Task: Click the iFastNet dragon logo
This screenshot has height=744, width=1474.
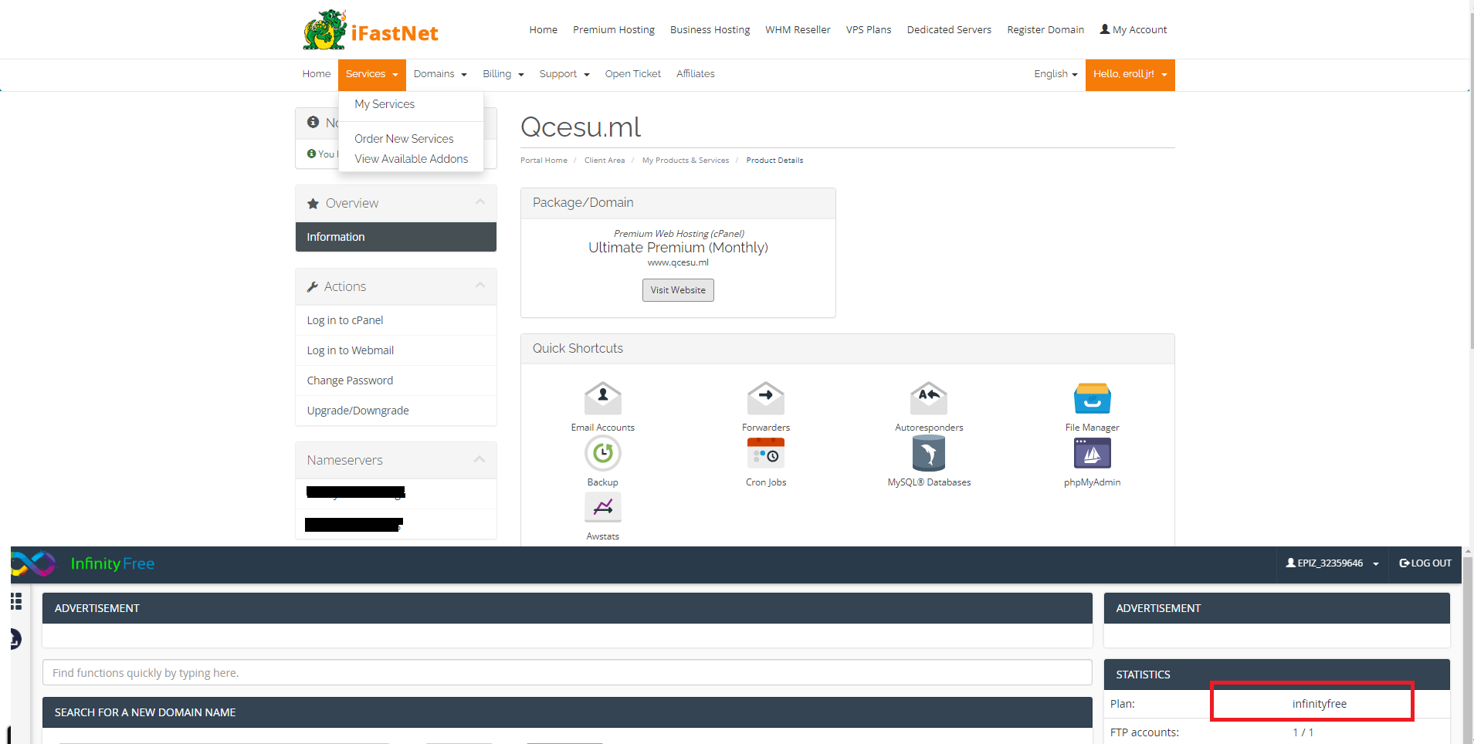Action: point(325,30)
